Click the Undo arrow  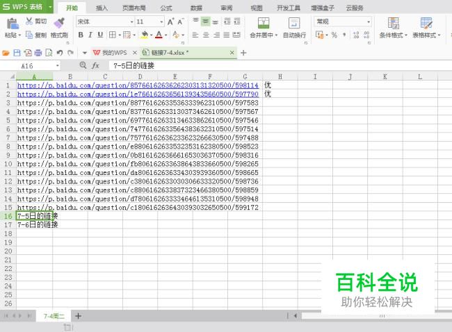[60, 53]
